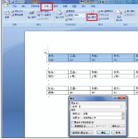Click the caption text field in the dialog

[x=96, y=106]
